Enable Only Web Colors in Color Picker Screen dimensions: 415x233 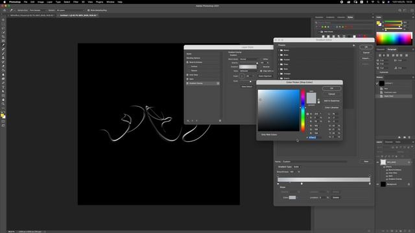click(x=259, y=135)
